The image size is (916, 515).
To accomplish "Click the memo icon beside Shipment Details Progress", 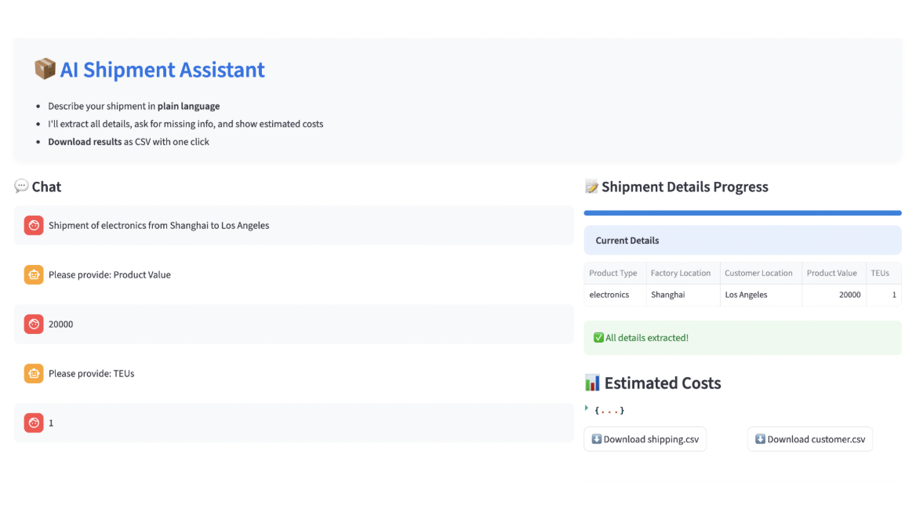I will pyautogui.click(x=591, y=187).
